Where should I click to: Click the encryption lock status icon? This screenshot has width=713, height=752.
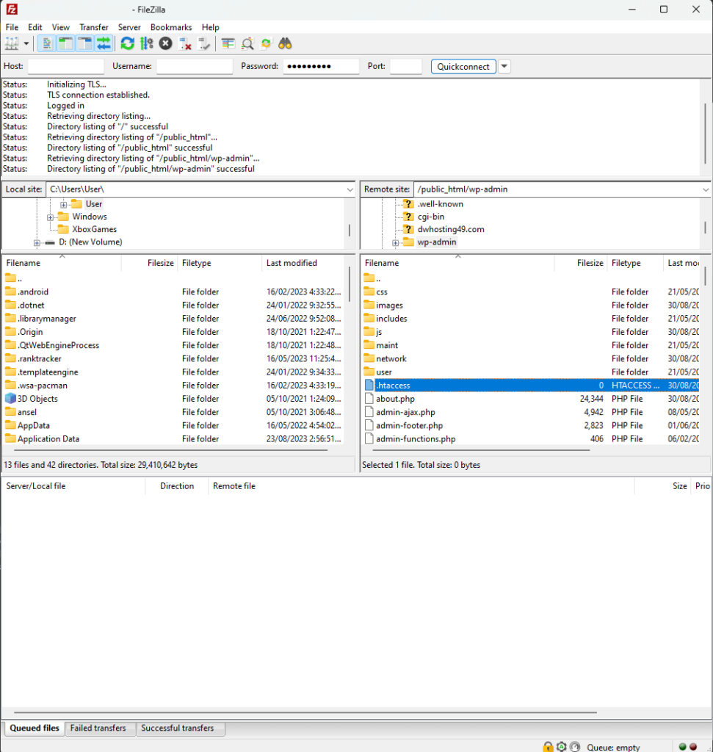(x=548, y=747)
